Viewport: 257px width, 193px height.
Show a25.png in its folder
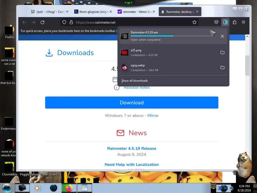click(x=222, y=53)
